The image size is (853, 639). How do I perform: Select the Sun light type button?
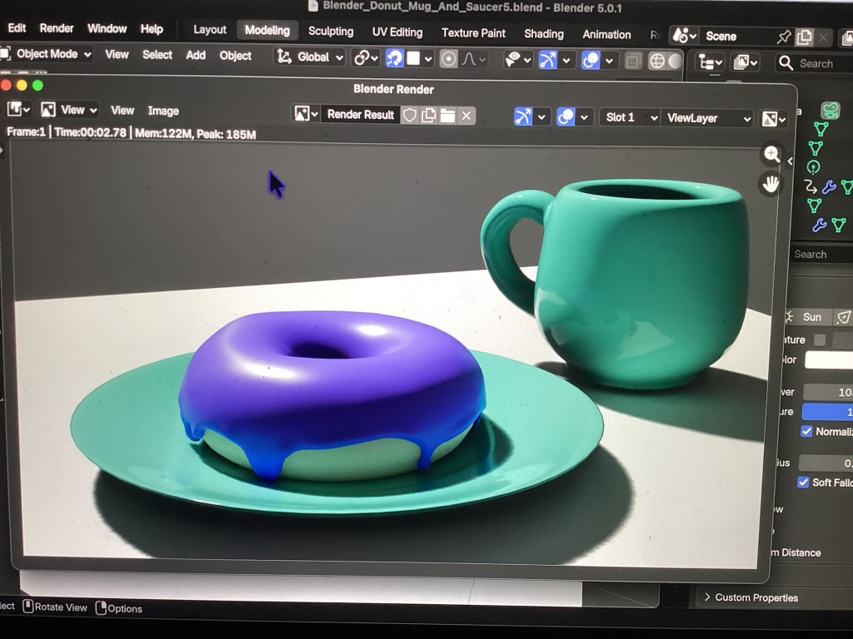(806, 317)
